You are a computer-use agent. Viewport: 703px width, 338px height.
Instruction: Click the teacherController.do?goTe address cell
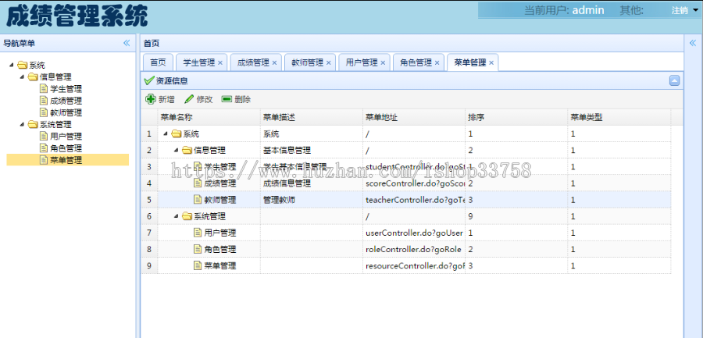point(414,200)
